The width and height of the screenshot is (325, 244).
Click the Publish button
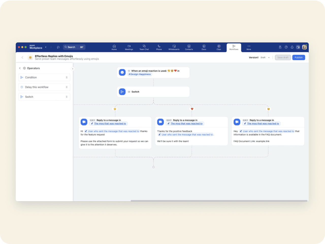[299, 57]
